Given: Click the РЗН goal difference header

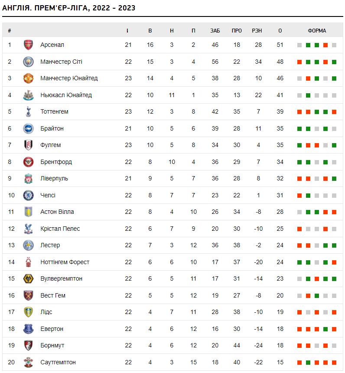Looking at the screenshot, I should [257, 31].
